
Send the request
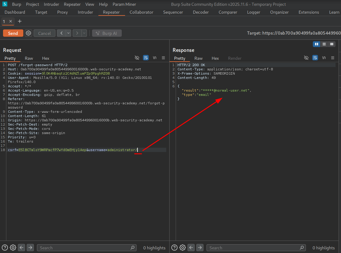tap(13, 33)
